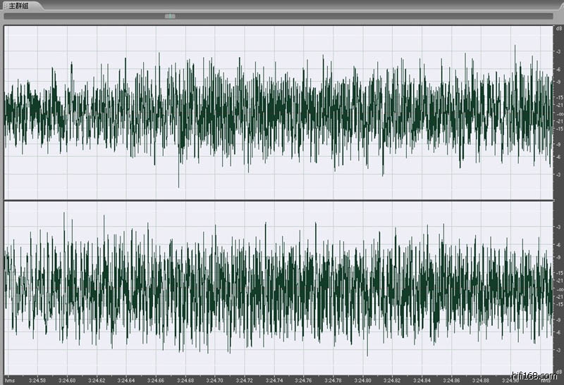This screenshot has height=385, width=564.
Task: Click the 3:24.88 mark on time ruler
Action: coord(482,380)
